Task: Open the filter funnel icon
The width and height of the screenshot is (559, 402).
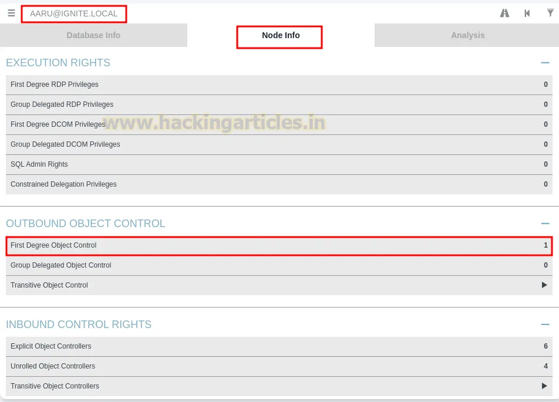Action: (x=550, y=13)
